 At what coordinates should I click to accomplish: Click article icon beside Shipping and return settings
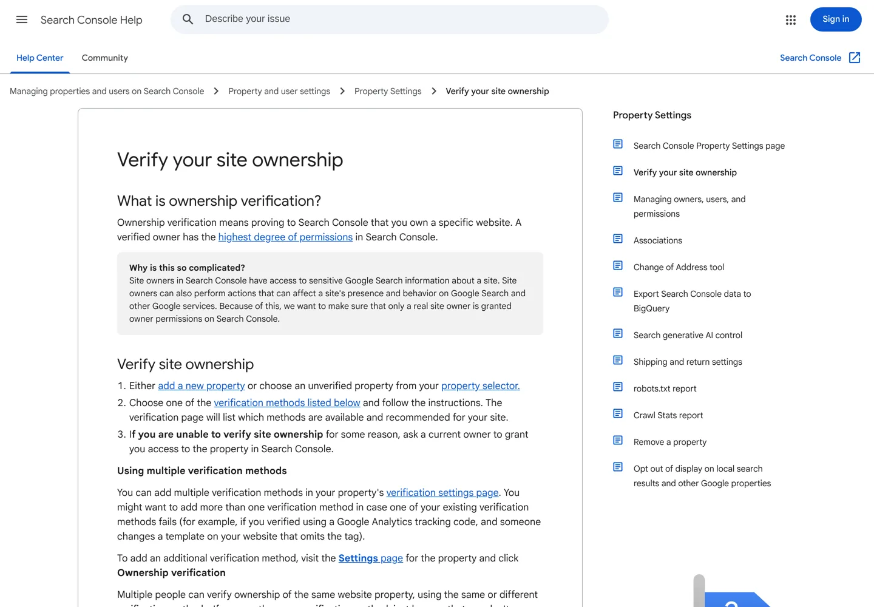click(618, 360)
